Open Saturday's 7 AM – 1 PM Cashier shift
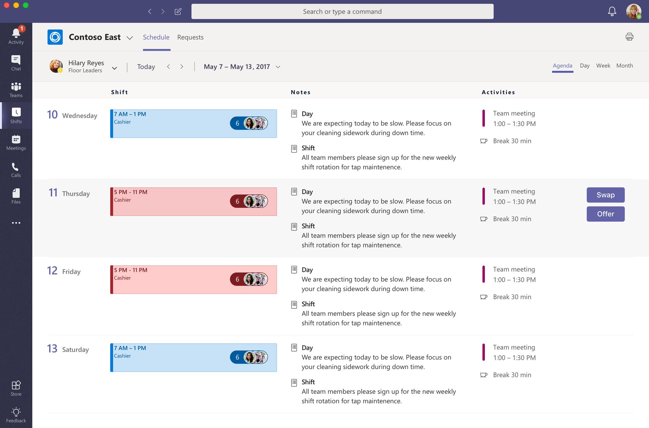649x428 pixels. click(193, 358)
